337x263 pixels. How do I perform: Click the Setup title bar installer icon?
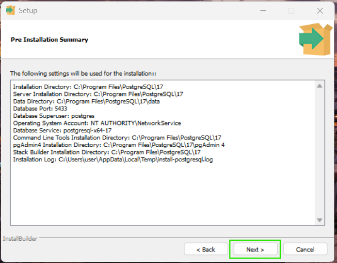pyautogui.click(x=11, y=10)
